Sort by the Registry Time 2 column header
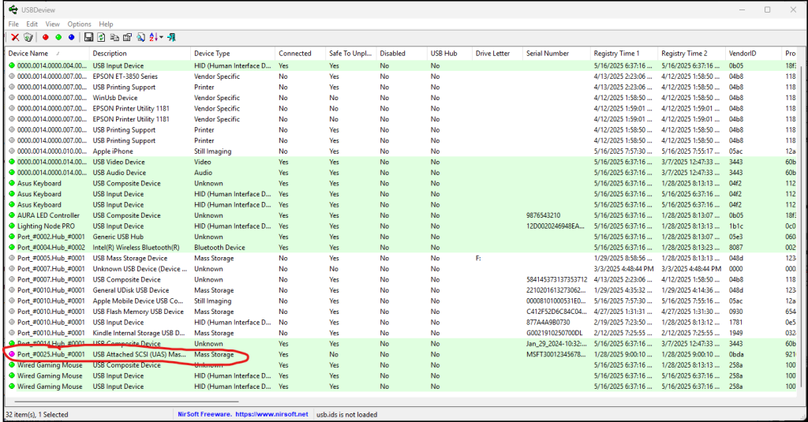The image size is (808, 422). (692, 54)
